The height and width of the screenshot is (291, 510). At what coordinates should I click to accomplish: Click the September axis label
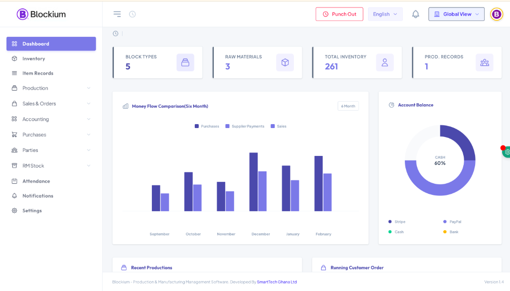coord(159,234)
